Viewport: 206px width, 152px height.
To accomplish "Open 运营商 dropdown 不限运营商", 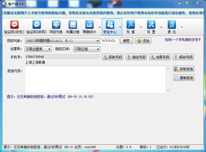I will (38, 49).
